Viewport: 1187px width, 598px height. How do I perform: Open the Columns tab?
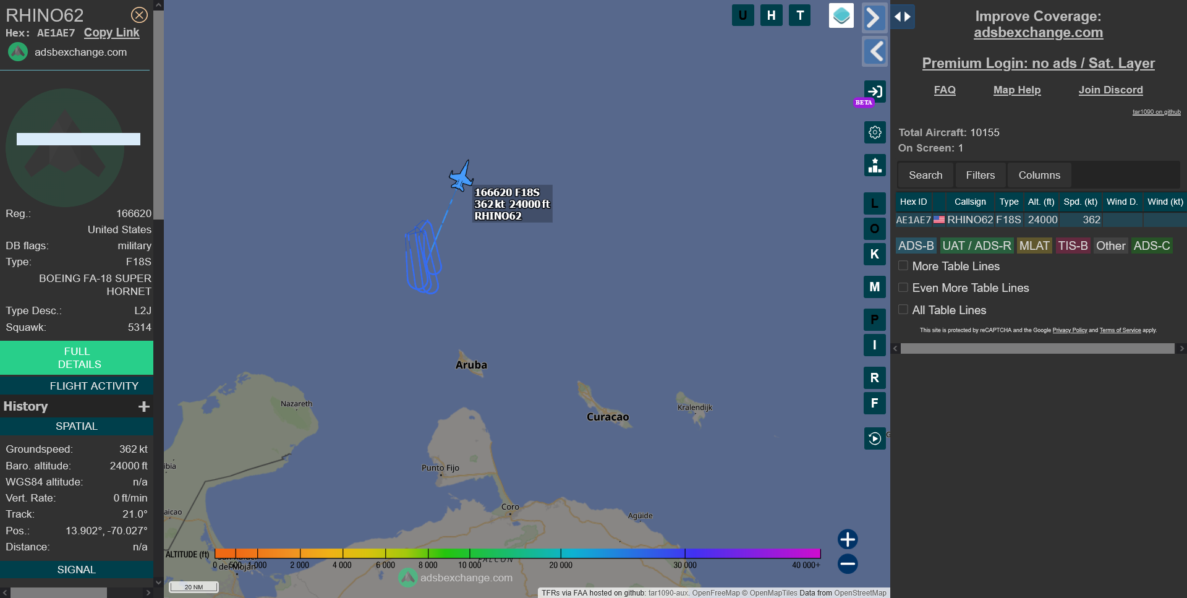pyautogui.click(x=1039, y=175)
